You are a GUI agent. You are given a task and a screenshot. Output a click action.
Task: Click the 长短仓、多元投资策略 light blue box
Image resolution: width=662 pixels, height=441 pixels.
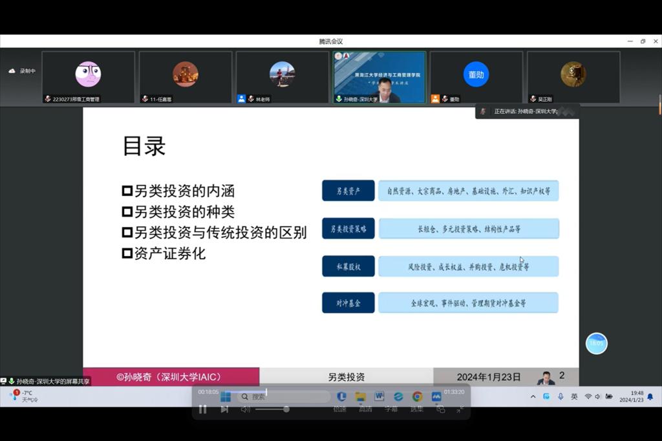pyautogui.click(x=469, y=228)
